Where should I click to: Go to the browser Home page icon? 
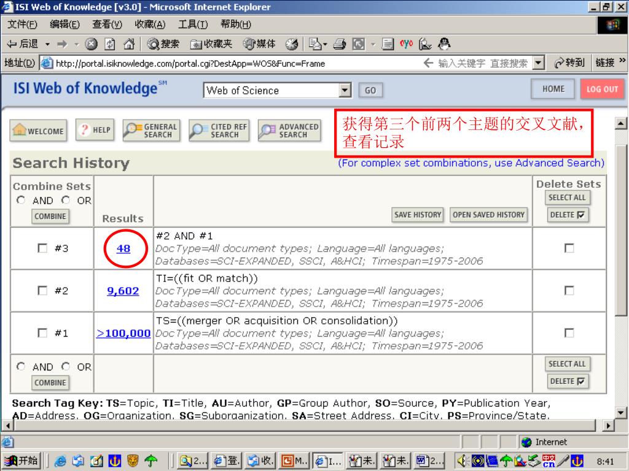tap(129, 44)
